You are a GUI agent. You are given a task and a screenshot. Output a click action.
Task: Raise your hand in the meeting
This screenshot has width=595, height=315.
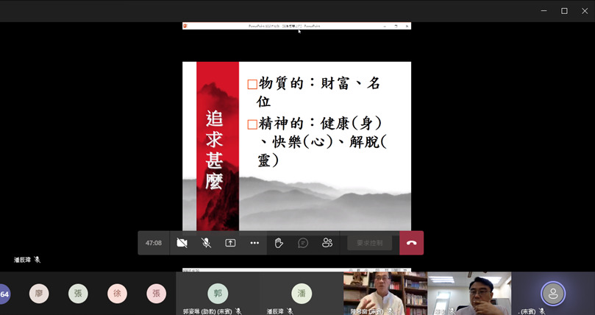point(279,243)
